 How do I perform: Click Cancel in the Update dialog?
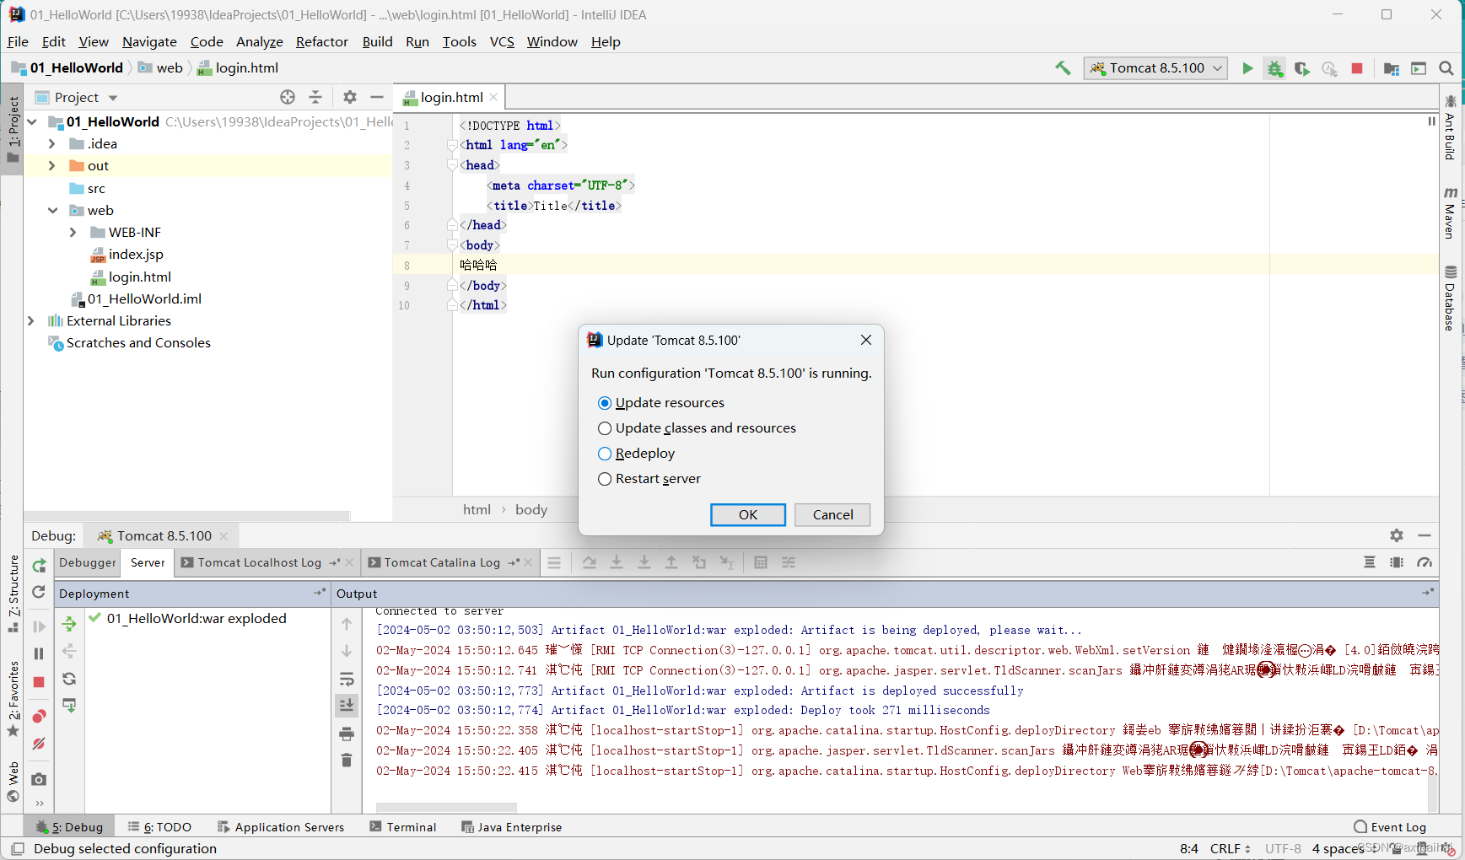pos(832,515)
